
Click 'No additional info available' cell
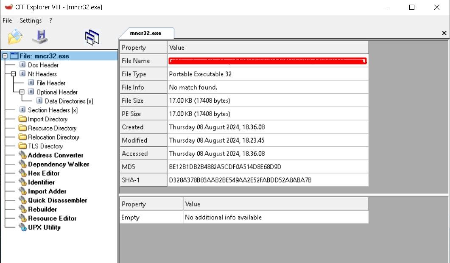(x=276, y=217)
